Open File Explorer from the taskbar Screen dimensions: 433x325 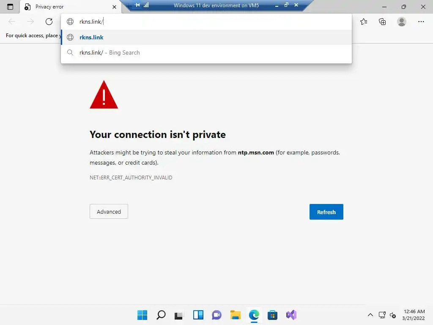pyautogui.click(x=235, y=315)
